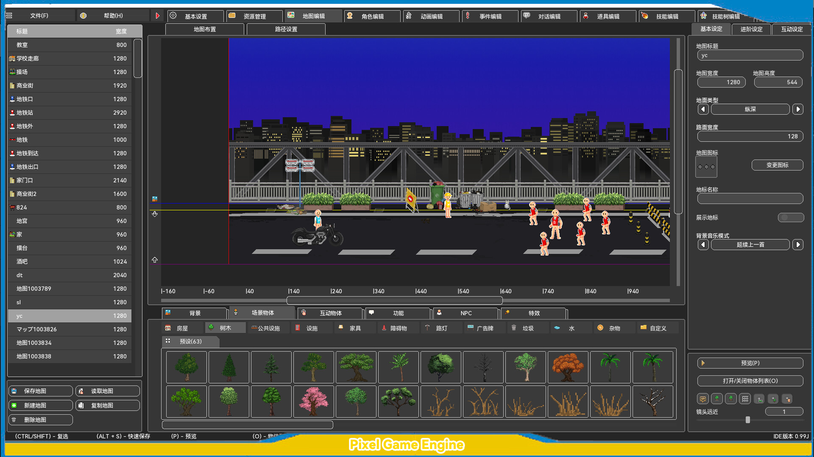Open the hamburger menu at top left
The image size is (814, 457).
pyautogui.click(x=9, y=15)
